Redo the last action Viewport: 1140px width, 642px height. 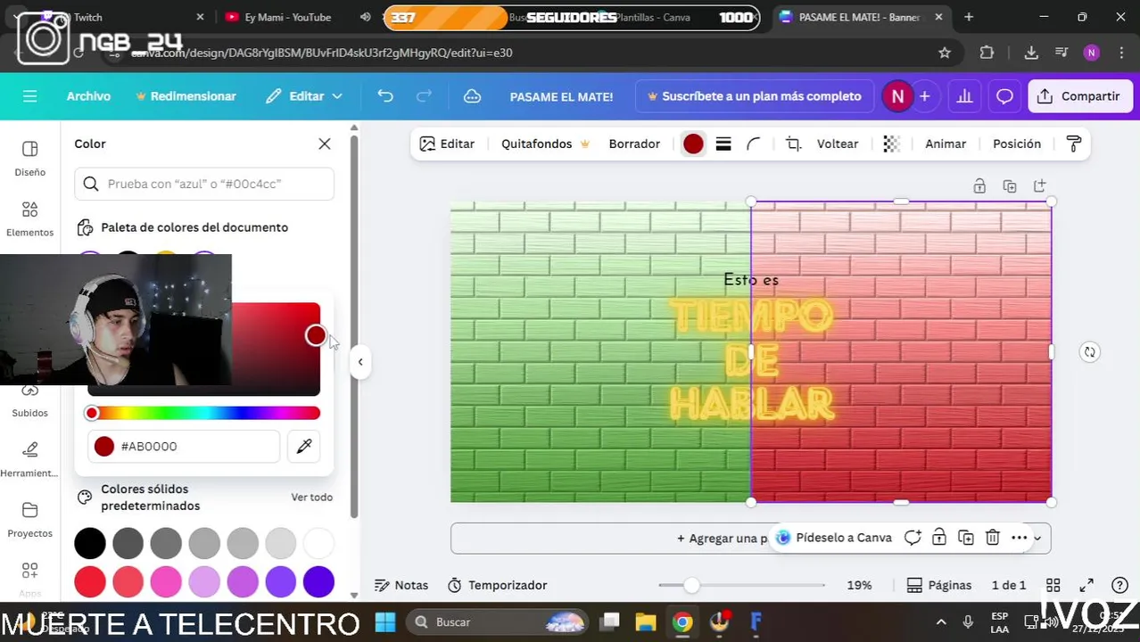click(x=425, y=96)
